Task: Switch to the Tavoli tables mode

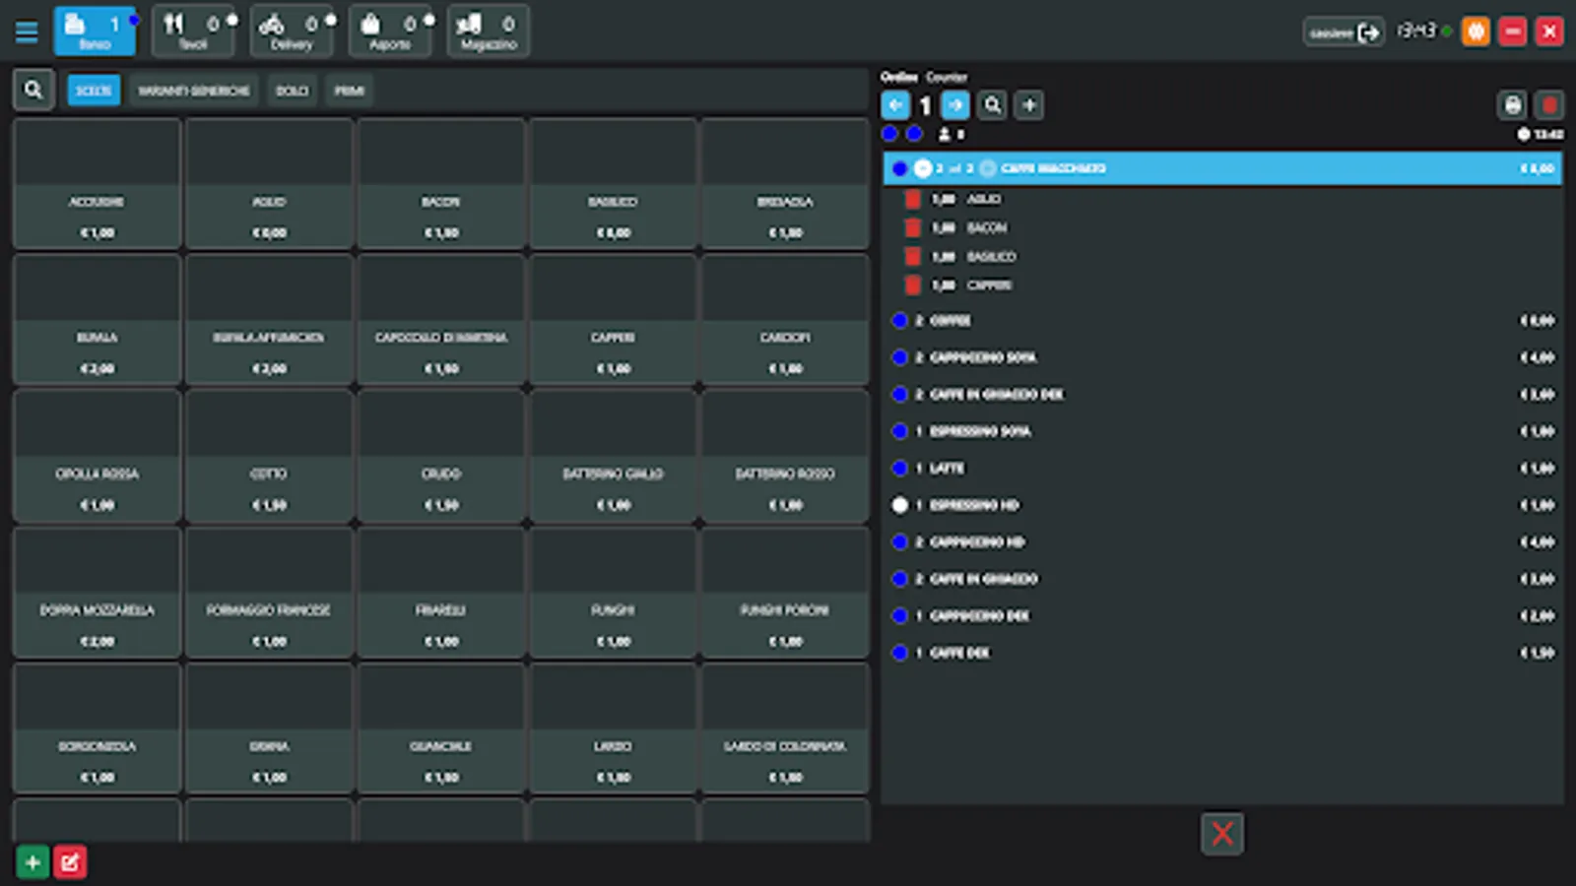Action: pyautogui.click(x=193, y=31)
